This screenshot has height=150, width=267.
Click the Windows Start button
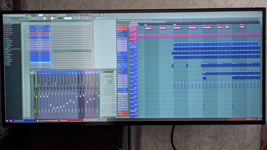(7, 121)
